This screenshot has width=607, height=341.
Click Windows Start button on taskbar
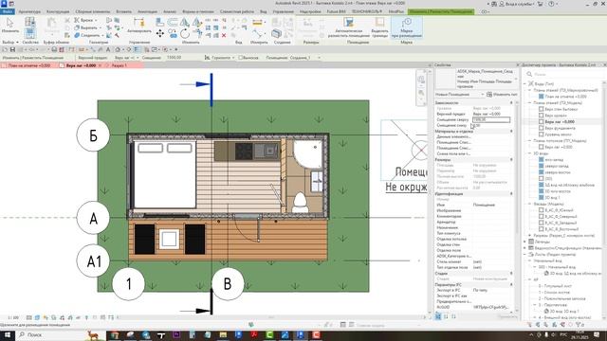(x=7, y=334)
